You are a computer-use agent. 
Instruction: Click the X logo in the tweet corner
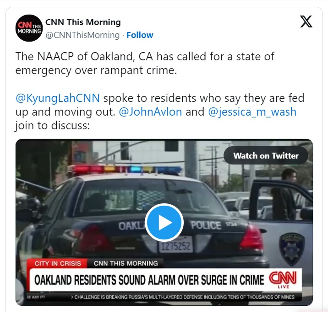[306, 21]
